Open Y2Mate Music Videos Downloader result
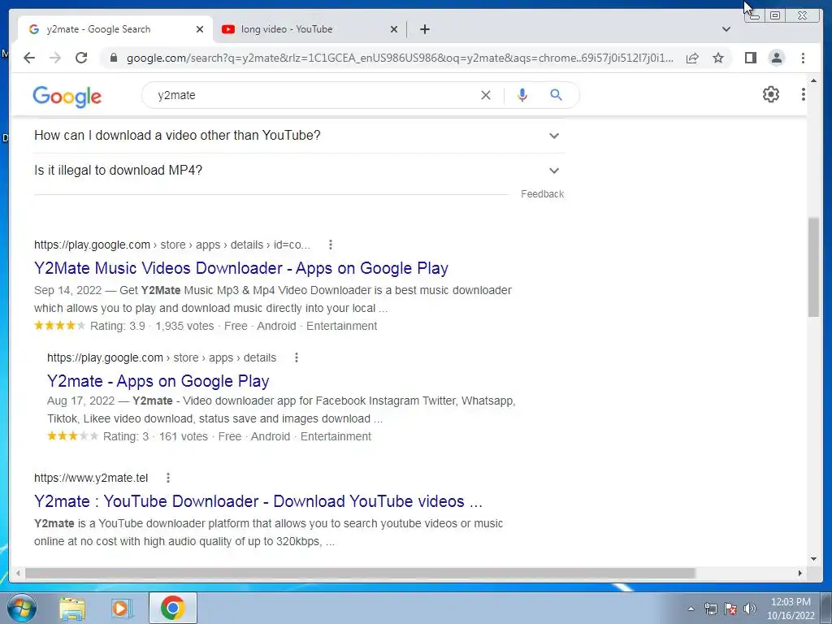The width and height of the screenshot is (832, 624). click(241, 268)
